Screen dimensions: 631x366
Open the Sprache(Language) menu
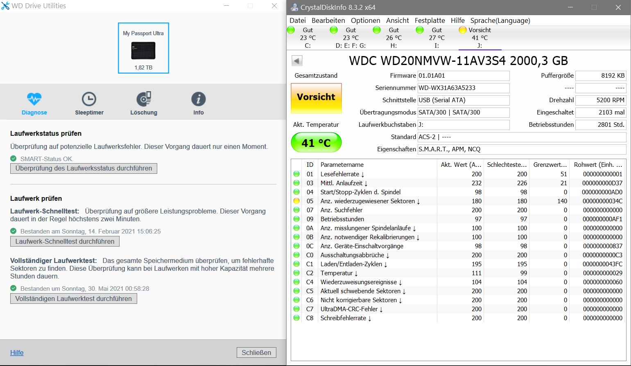(500, 20)
